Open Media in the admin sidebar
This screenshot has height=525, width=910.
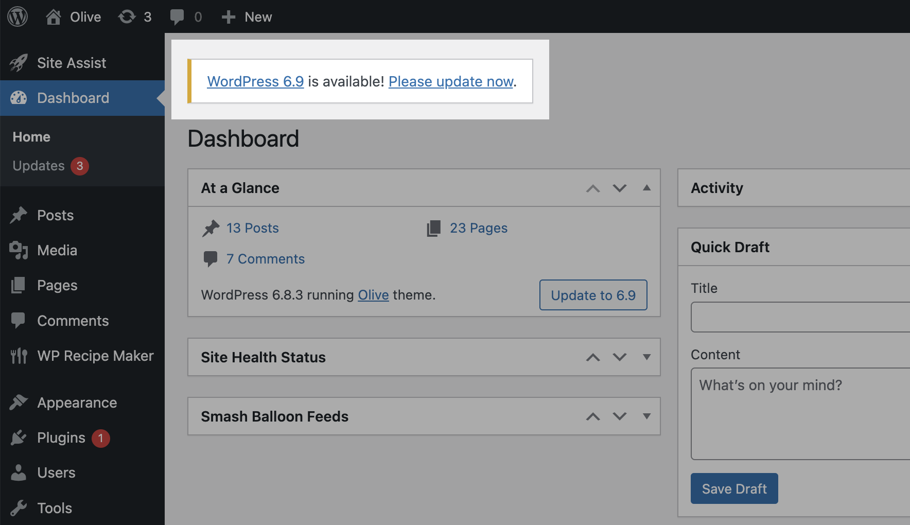coord(82,250)
